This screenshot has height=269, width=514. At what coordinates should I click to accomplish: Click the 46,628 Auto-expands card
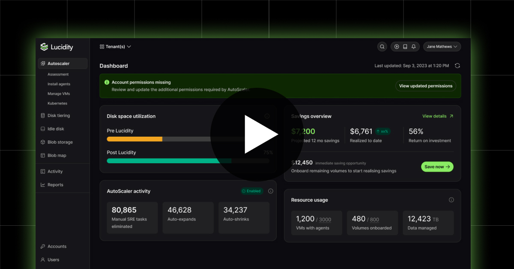pos(188,218)
